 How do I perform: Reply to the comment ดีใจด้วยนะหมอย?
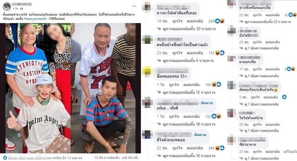tap(195, 148)
